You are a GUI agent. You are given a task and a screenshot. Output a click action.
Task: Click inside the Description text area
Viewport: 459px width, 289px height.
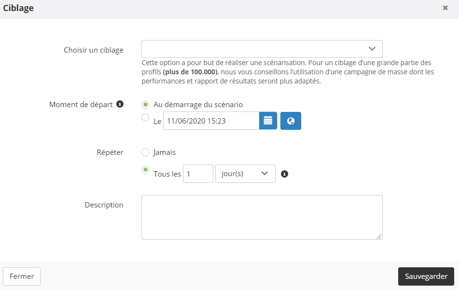click(x=262, y=217)
